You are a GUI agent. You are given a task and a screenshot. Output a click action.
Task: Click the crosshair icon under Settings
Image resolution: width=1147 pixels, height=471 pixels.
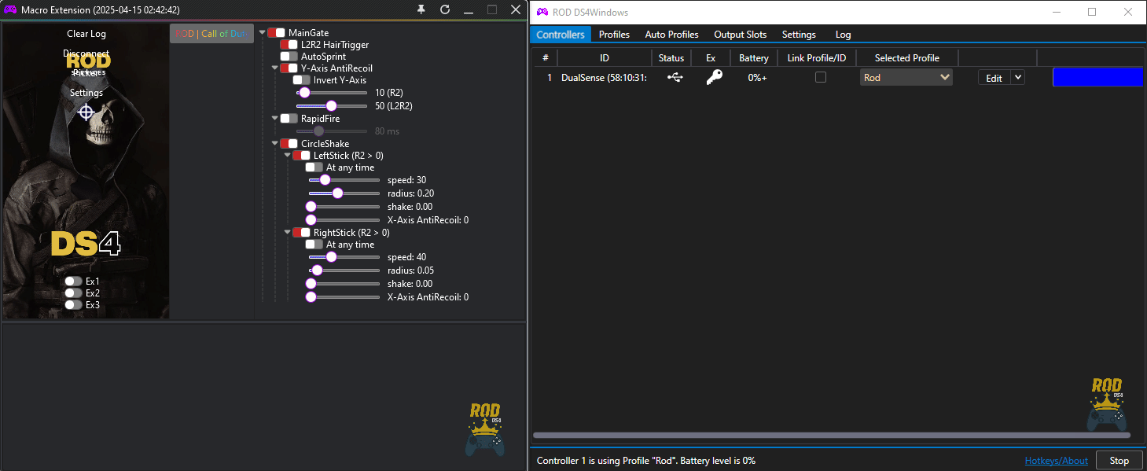click(x=86, y=112)
